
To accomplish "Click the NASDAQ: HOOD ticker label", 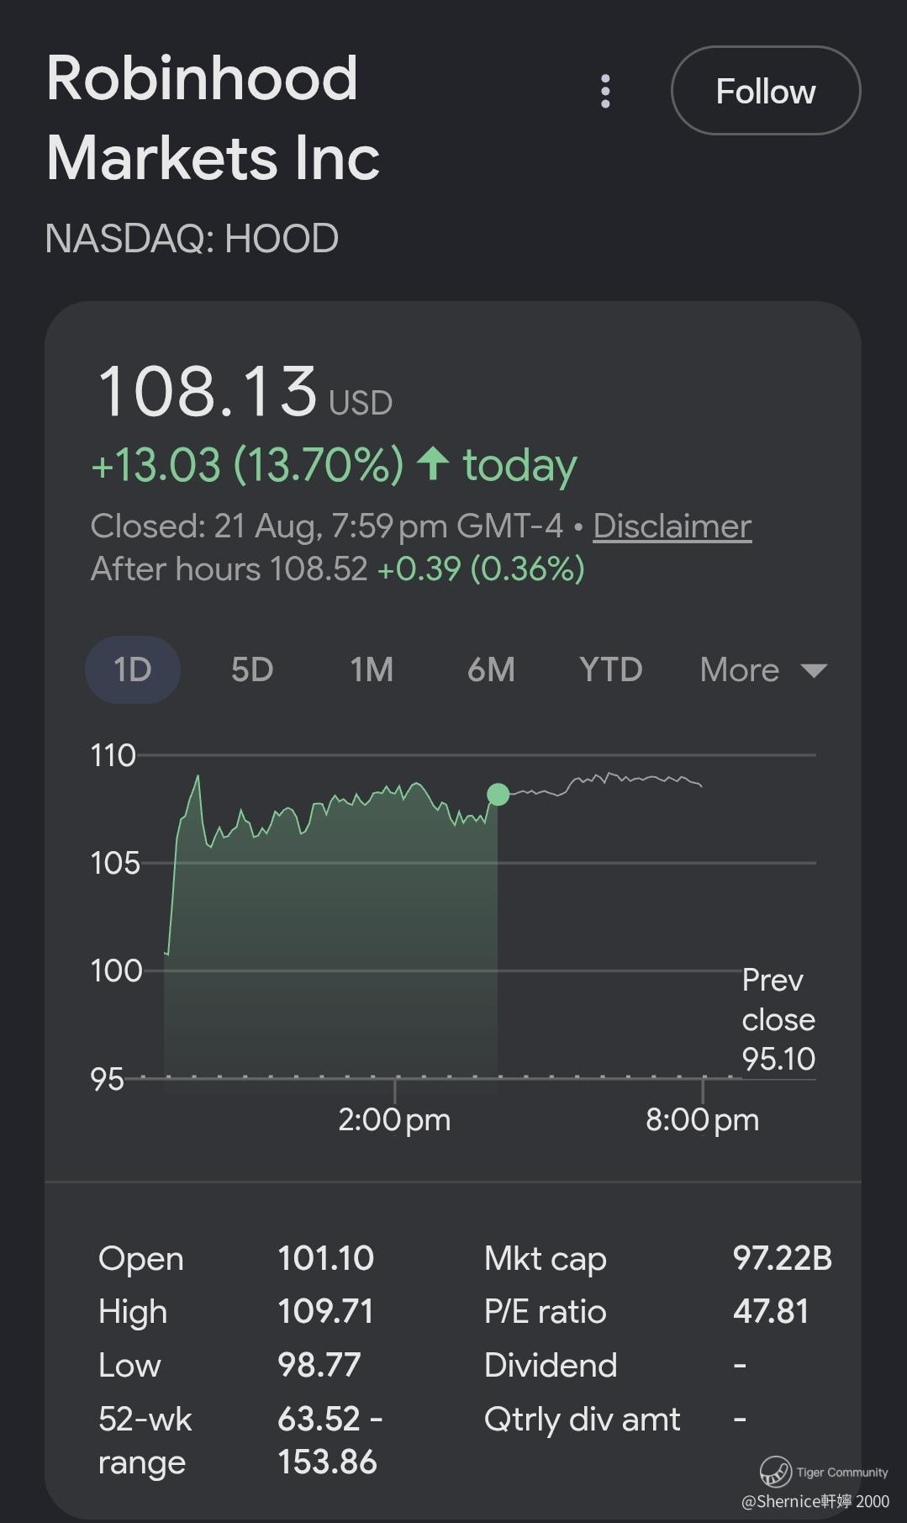I will tap(192, 239).
